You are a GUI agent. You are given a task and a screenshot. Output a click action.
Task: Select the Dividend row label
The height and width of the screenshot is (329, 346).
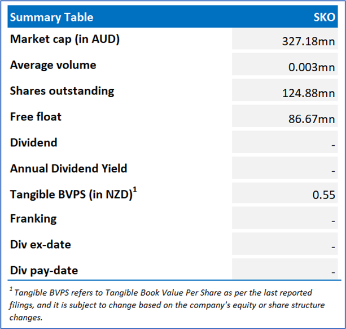coord(34,142)
